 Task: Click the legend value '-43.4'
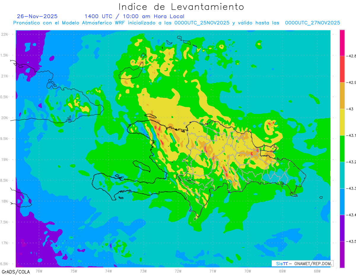pyautogui.click(x=351, y=215)
